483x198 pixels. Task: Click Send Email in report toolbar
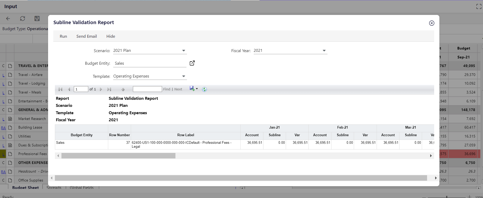point(87,36)
